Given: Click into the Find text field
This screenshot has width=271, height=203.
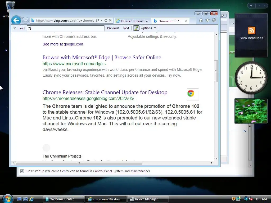Looking at the screenshot, I should 66,28.
